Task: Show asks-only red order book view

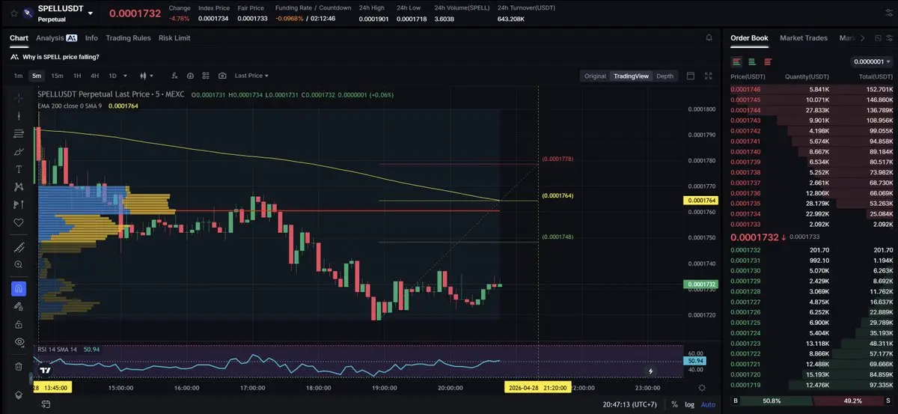Action: (768, 62)
